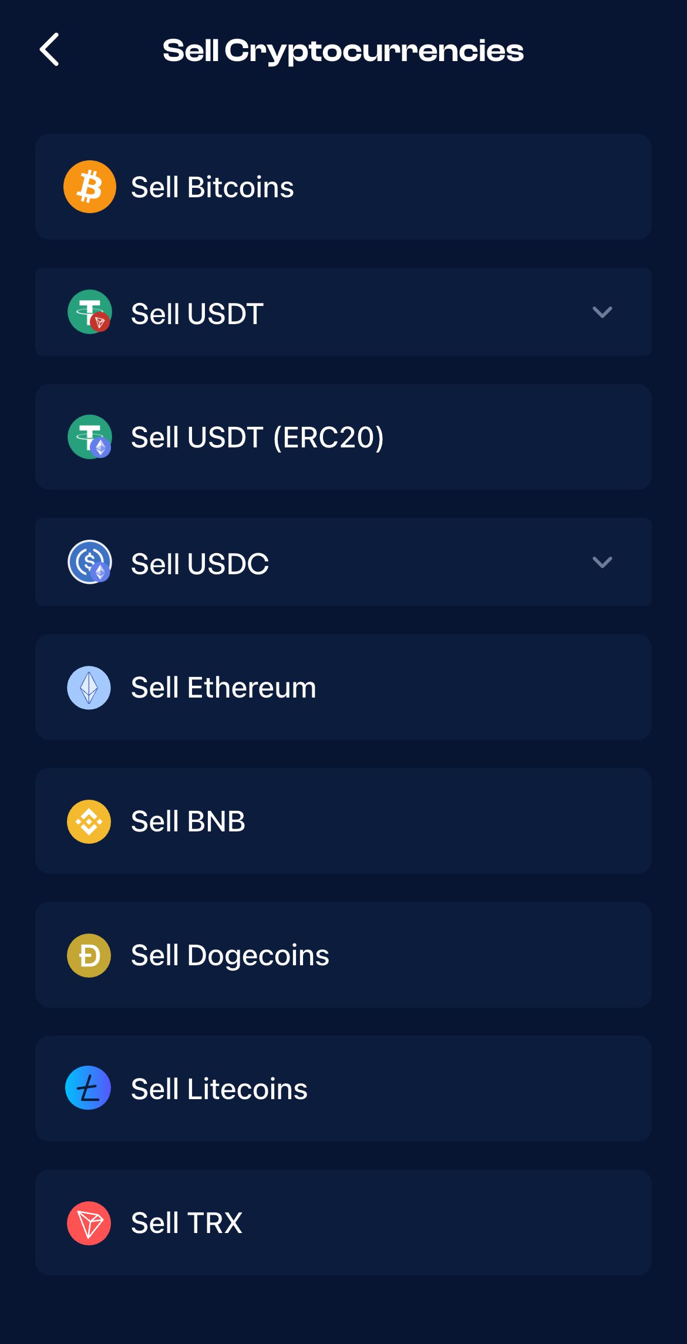Choose Sell BNB
Screen dimensions: 687x1344
point(343,821)
